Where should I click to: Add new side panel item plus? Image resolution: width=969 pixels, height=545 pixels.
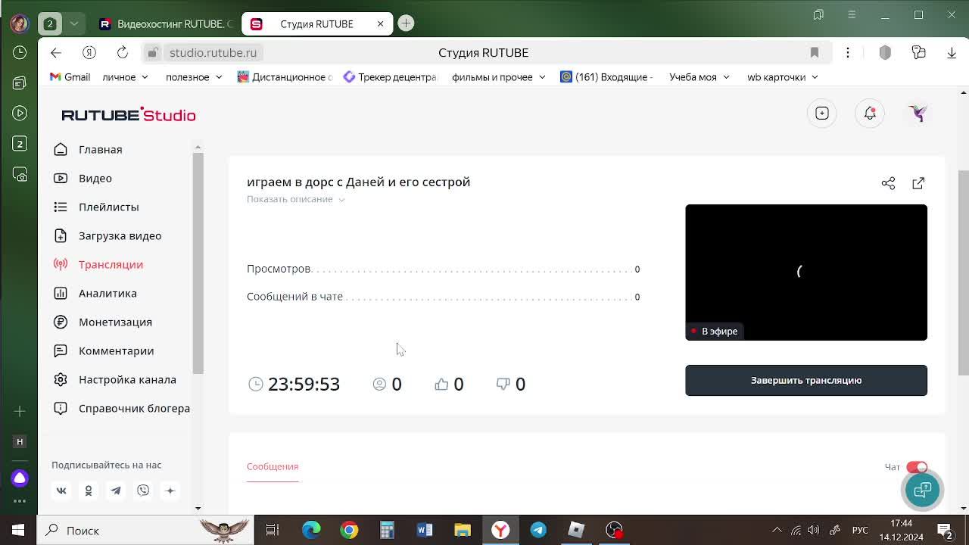(20, 411)
